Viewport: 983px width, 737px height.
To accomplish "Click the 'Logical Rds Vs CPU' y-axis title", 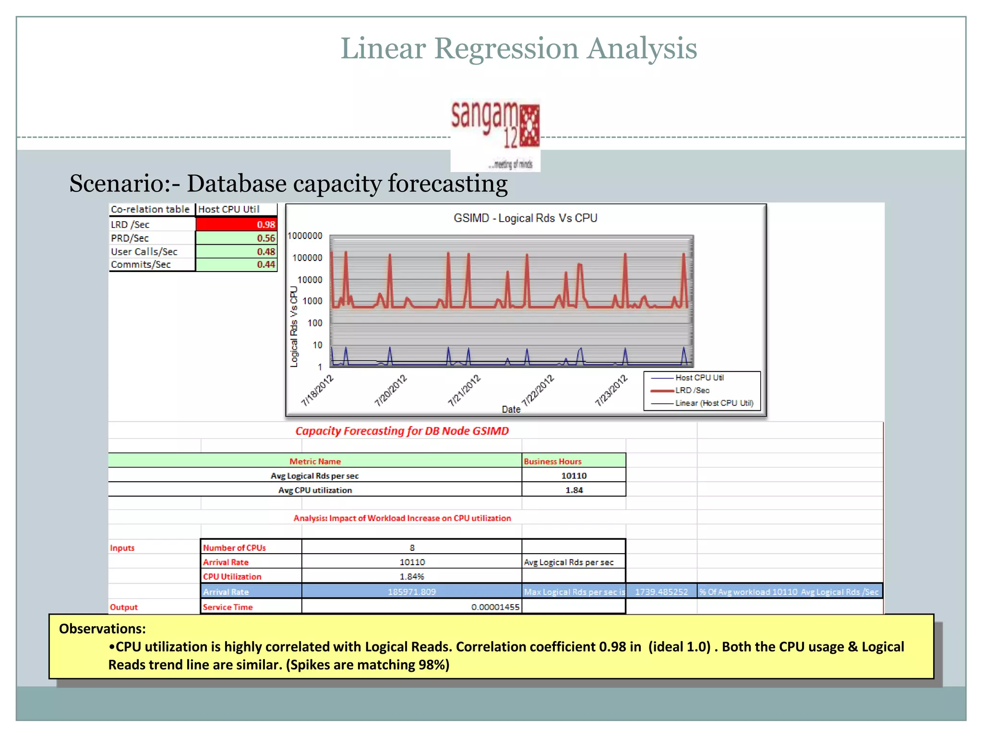I will coord(294,327).
